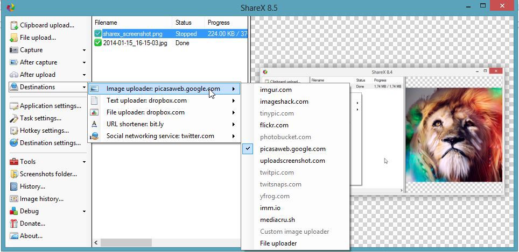Open Task settings...

click(x=40, y=118)
